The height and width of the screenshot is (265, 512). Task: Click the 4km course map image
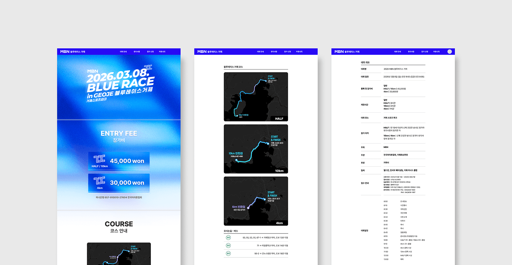(256, 201)
